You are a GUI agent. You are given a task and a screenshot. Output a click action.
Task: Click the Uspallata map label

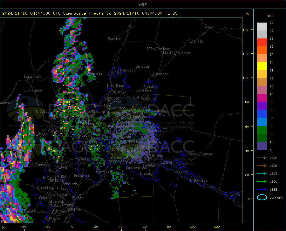coord(33,77)
